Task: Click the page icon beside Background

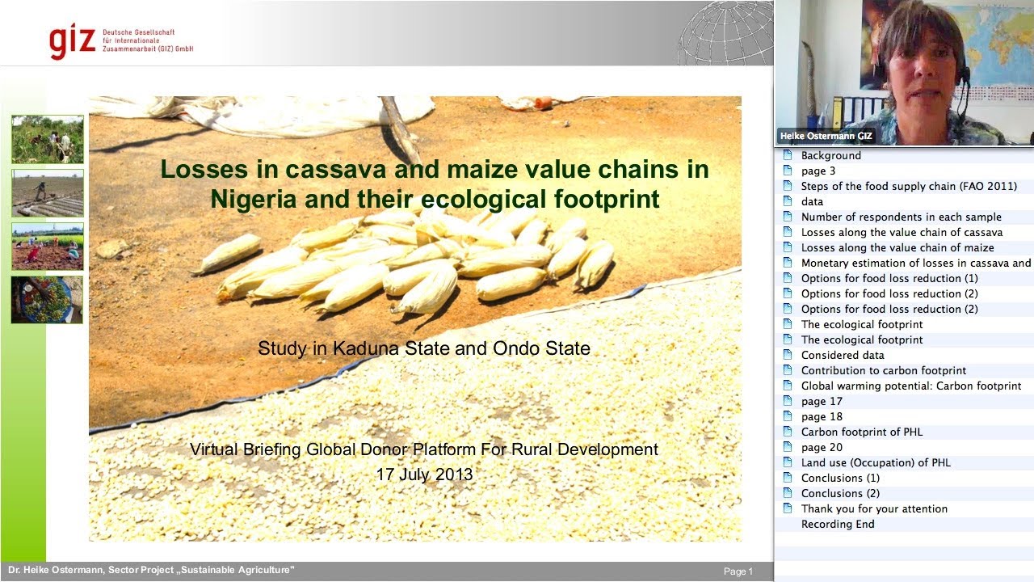Action: coord(788,155)
